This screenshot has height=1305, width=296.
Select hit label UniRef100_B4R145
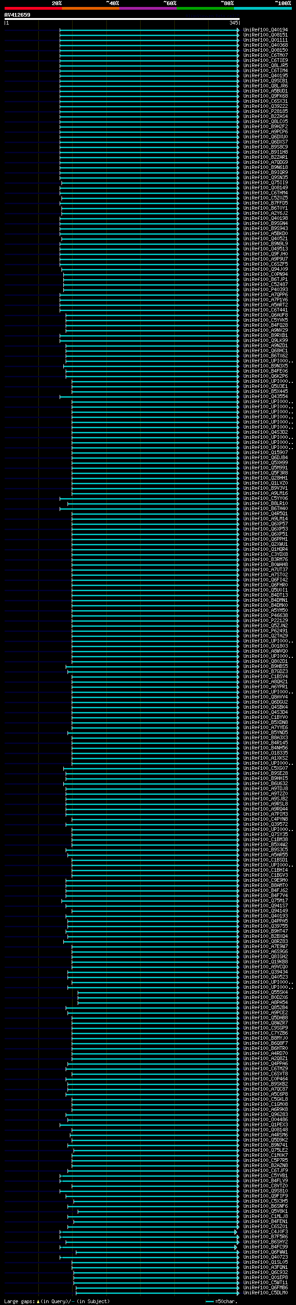[x=265, y=742]
